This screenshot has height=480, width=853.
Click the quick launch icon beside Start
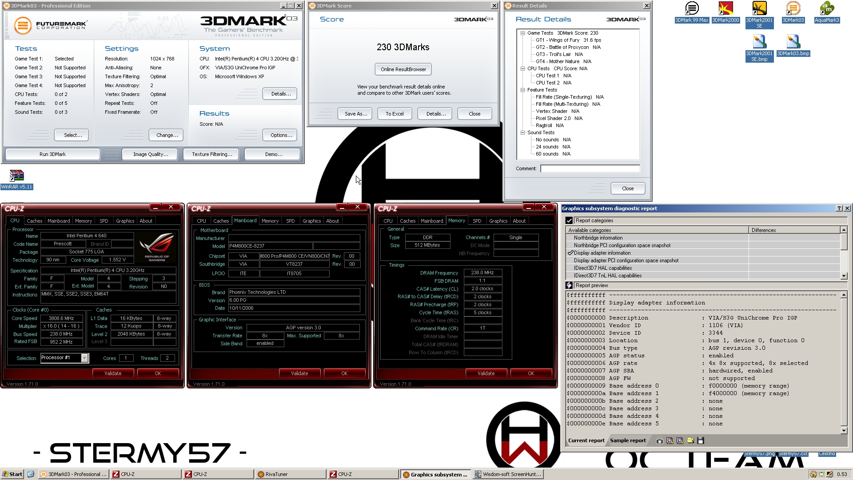click(x=31, y=474)
